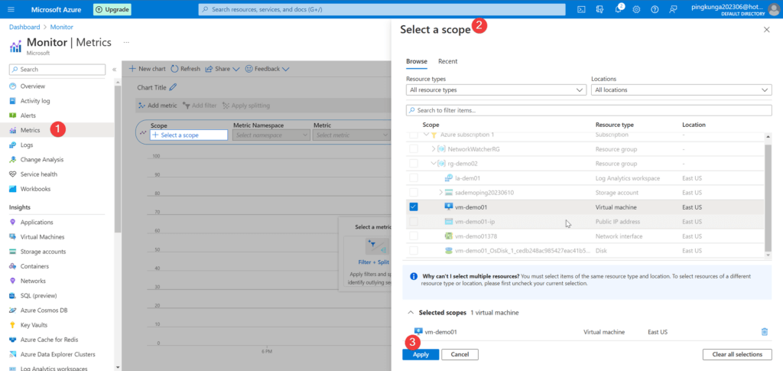Focus the top resource search bar
Image resolution: width=783 pixels, height=371 pixels.
pos(382,9)
